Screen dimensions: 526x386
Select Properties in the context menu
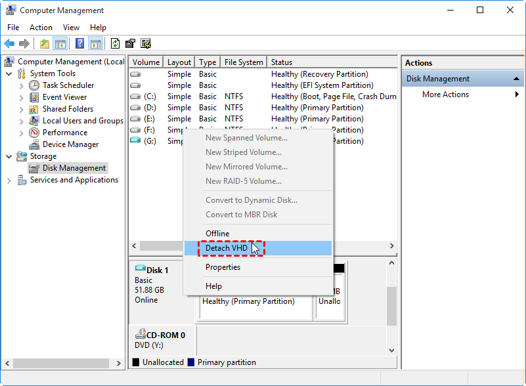223,267
